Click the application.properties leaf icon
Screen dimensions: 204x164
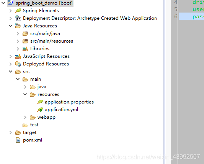(x=40, y=102)
